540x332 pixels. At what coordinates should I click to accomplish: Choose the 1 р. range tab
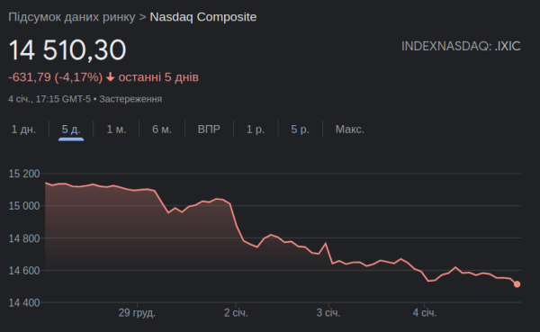click(256, 130)
